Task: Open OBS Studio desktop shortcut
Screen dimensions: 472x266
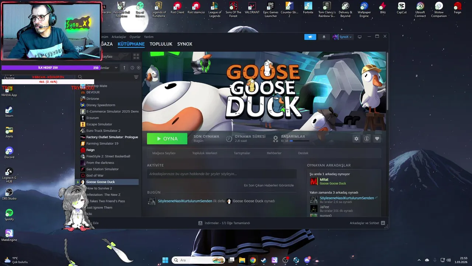Action: [9, 194]
